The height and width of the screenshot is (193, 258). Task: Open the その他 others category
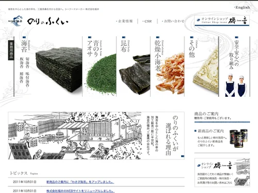coord(191,49)
